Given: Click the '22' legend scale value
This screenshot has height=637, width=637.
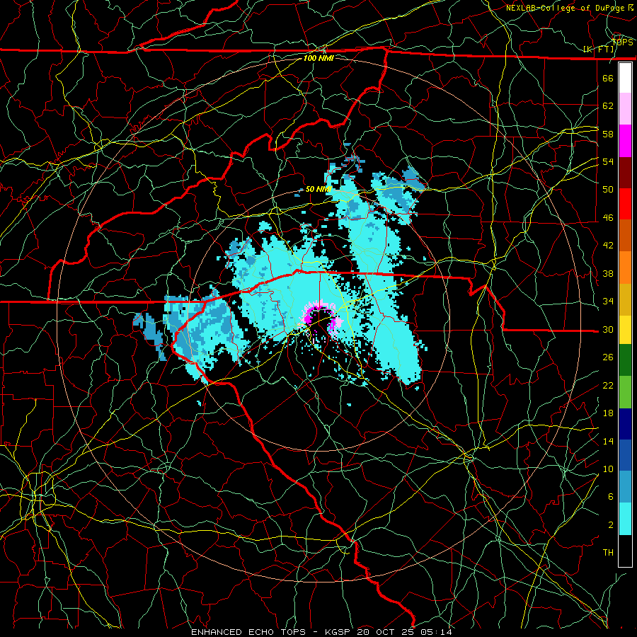Looking at the screenshot, I should click(x=608, y=386).
